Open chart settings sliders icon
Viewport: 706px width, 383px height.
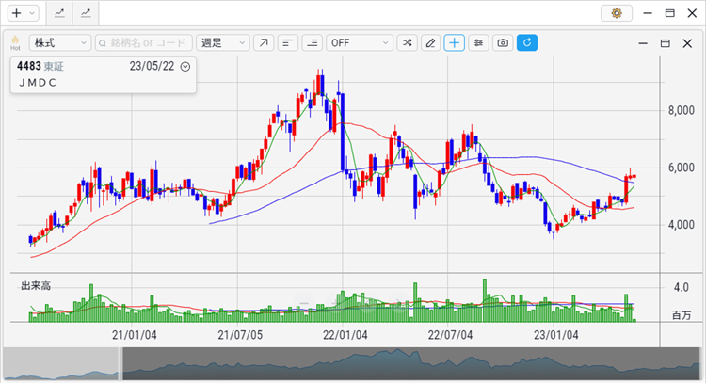(x=479, y=43)
